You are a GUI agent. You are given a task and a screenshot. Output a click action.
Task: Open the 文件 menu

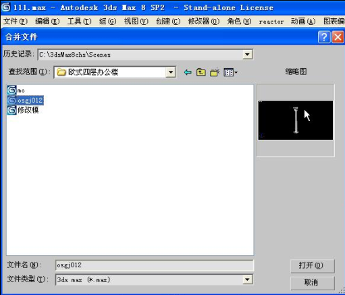point(15,22)
